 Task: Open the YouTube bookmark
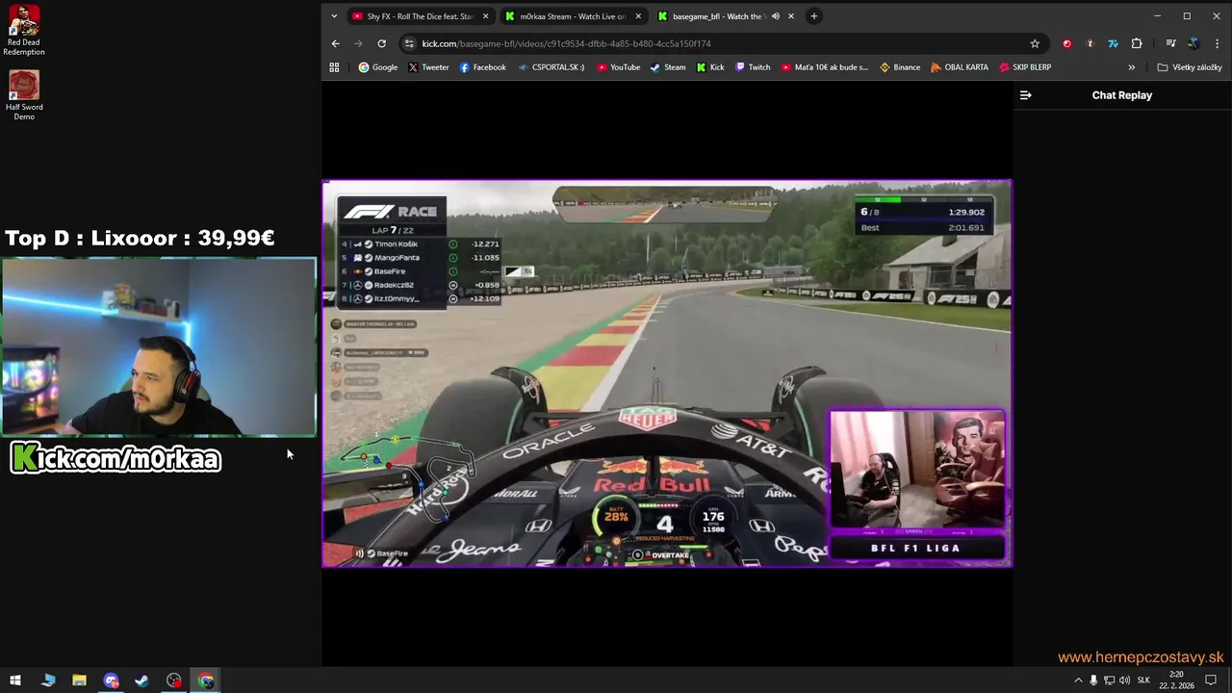click(x=618, y=67)
